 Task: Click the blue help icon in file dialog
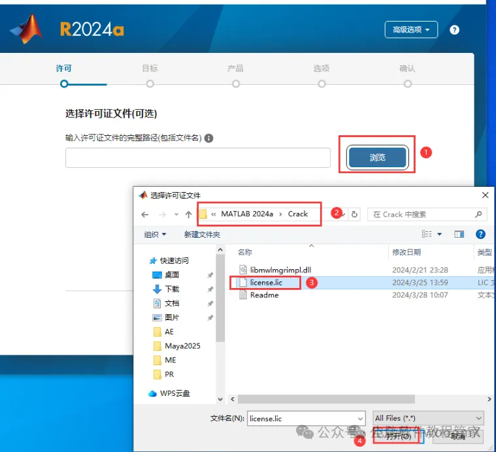coord(480,234)
